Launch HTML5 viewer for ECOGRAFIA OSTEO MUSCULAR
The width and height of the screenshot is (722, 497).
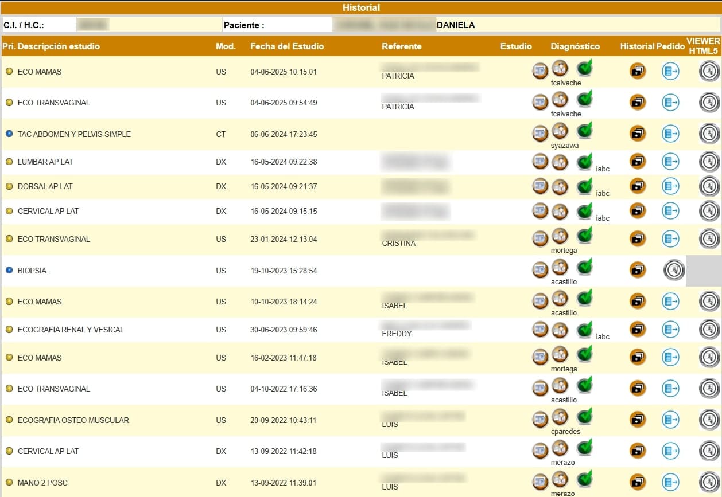(x=709, y=420)
